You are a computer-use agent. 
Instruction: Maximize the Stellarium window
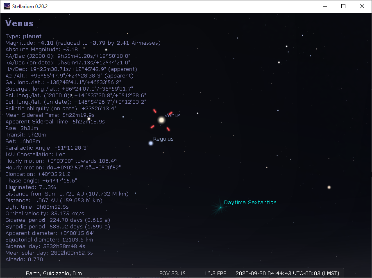click(x=343, y=6)
